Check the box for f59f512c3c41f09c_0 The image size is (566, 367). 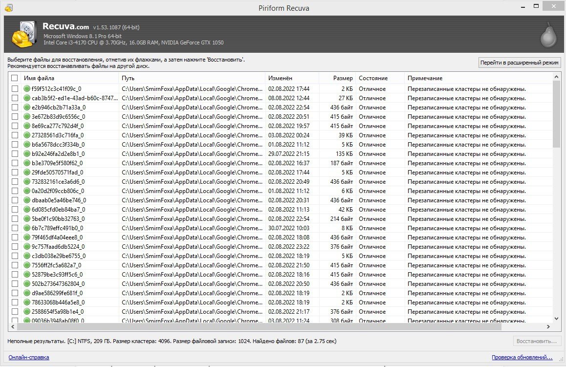[15, 88]
